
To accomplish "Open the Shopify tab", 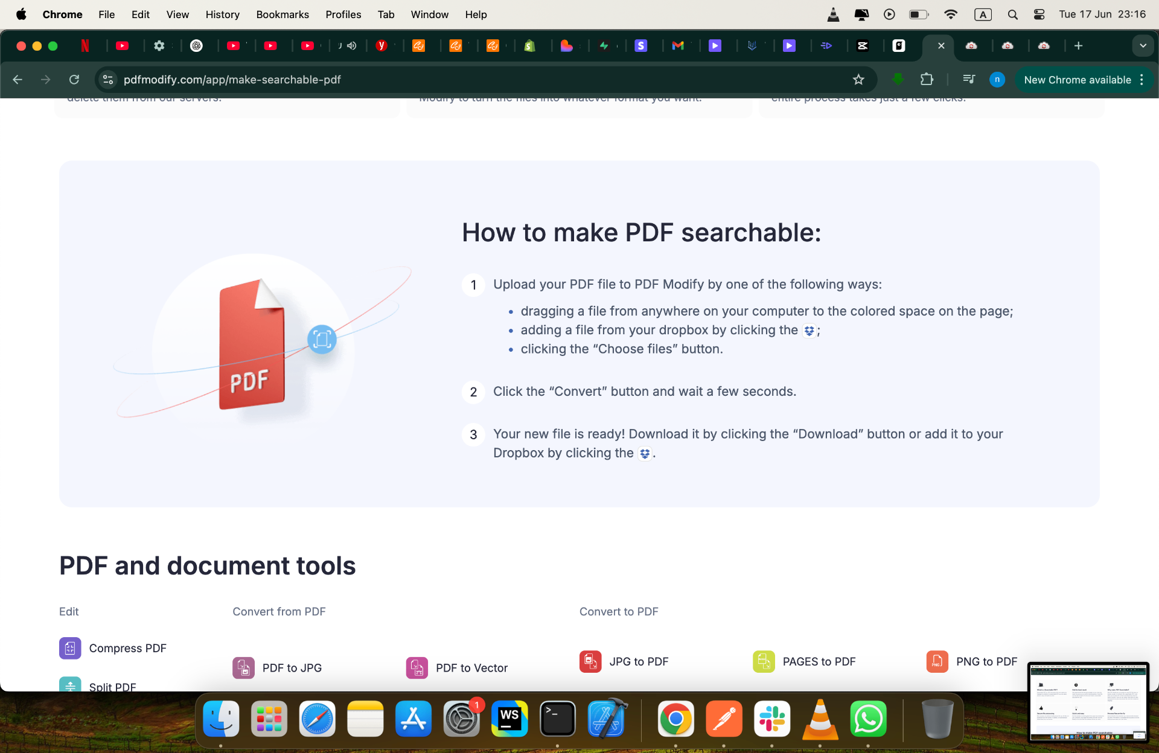I will [529, 46].
